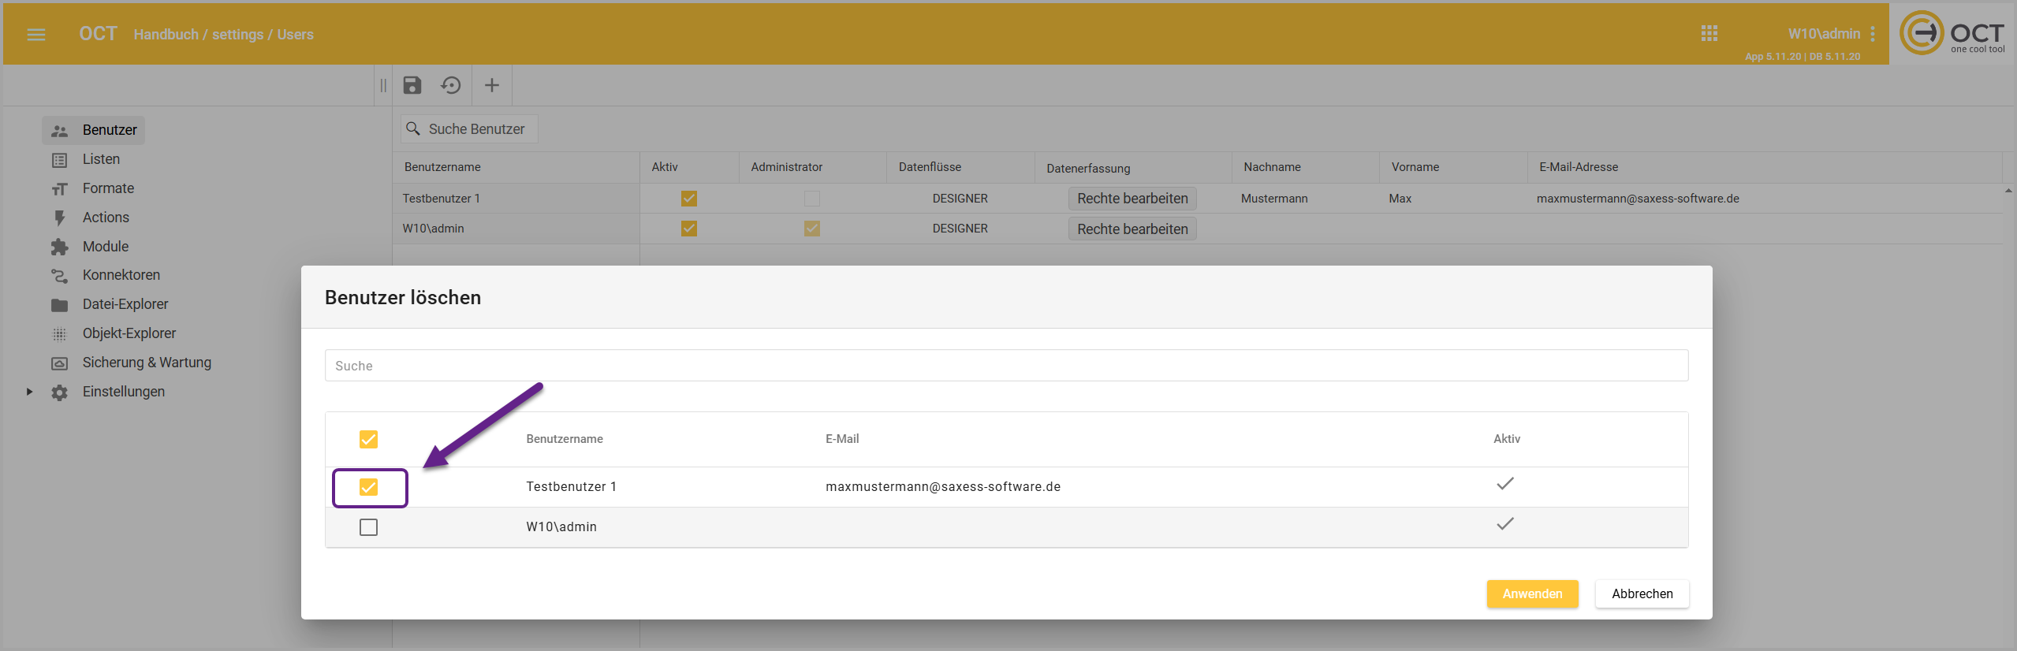The width and height of the screenshot is (2017, 651).
Task: Open the W10\admin user options menu
Action: click(1873, 34)
